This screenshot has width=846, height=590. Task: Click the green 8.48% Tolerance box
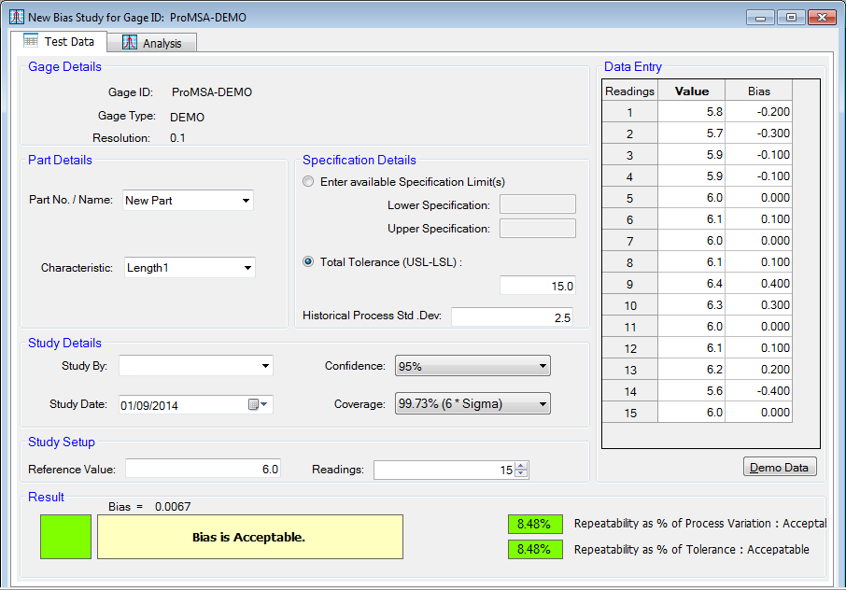535,549
